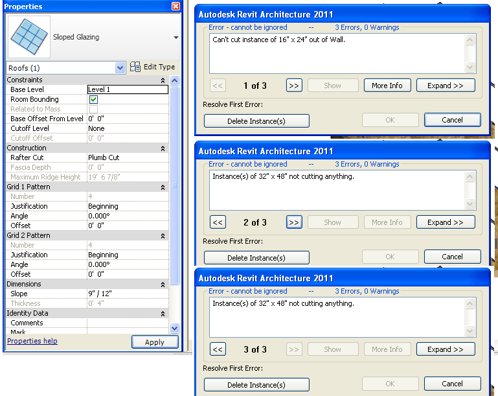
Task: Open the Sloped Glazing type selector dropdown
Action: point(176,37)
